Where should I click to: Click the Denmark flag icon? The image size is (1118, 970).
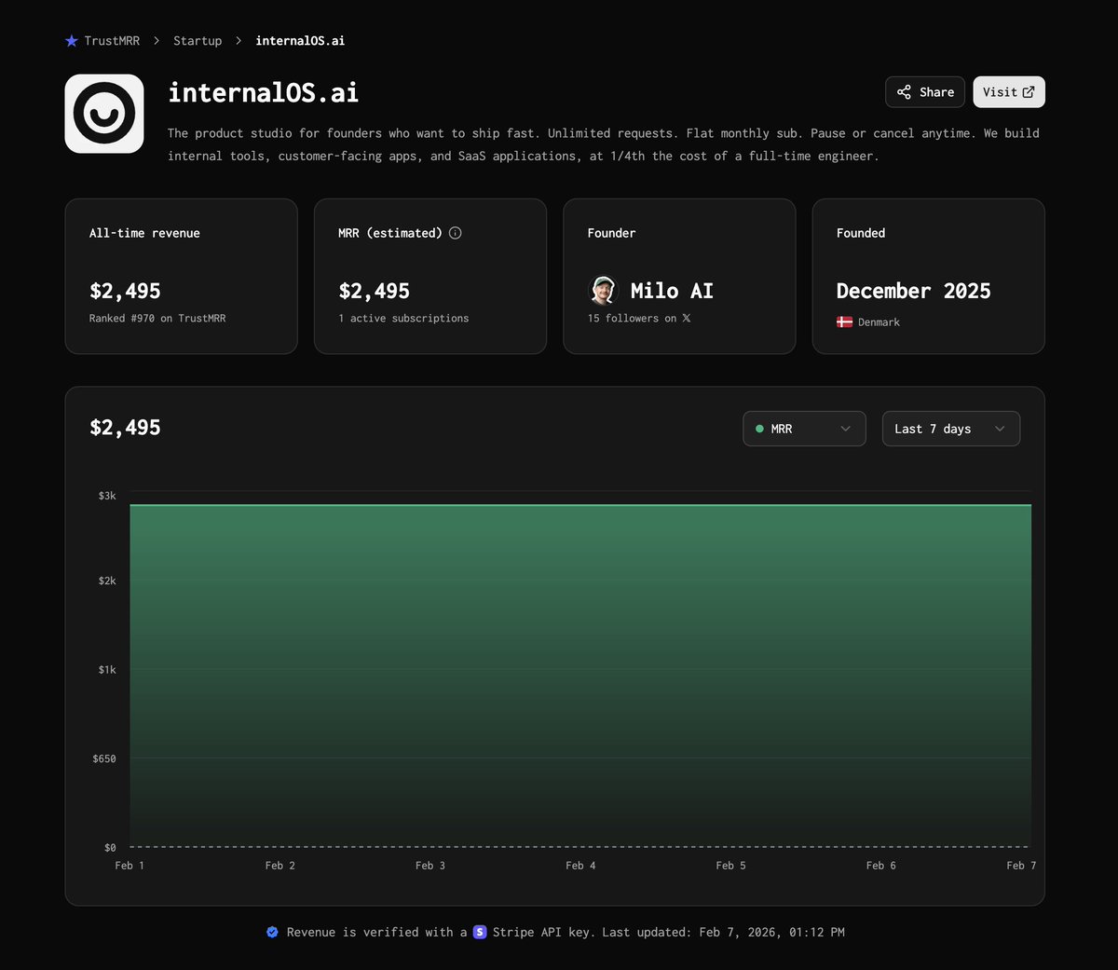(844, 321)
